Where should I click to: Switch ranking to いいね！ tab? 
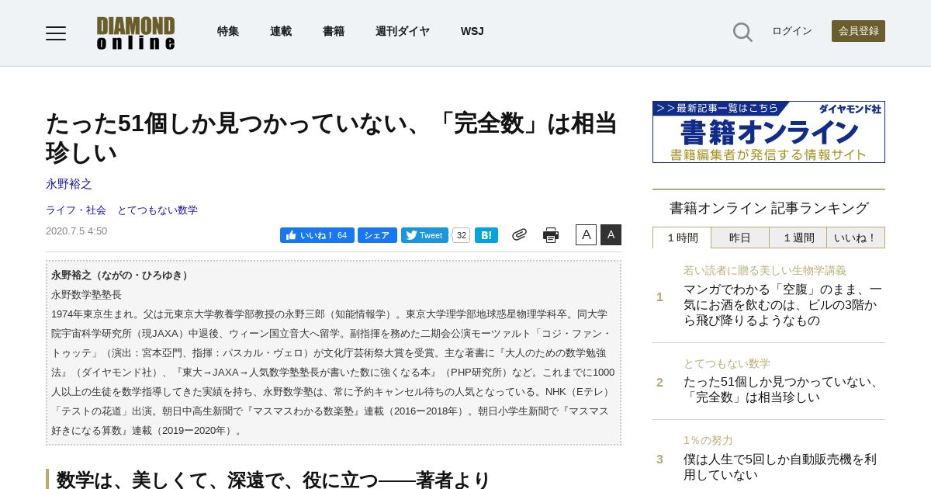pyautogui.click(x=856, y=238)
